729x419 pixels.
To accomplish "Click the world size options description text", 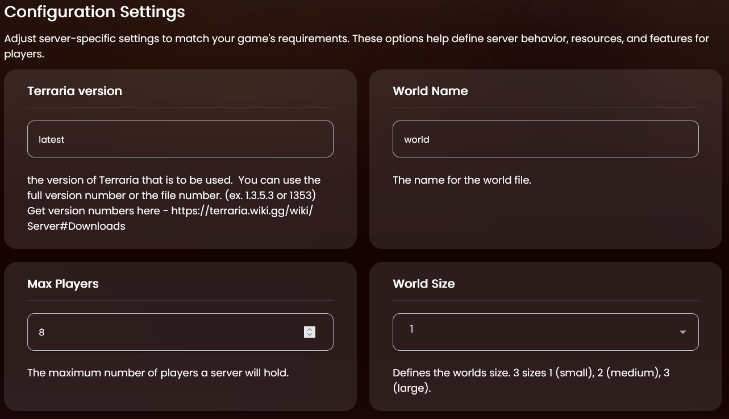I will pos(530,374).
